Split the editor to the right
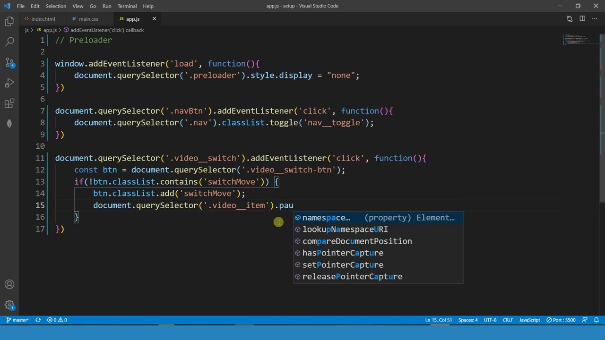 click(x=582, y=19)
